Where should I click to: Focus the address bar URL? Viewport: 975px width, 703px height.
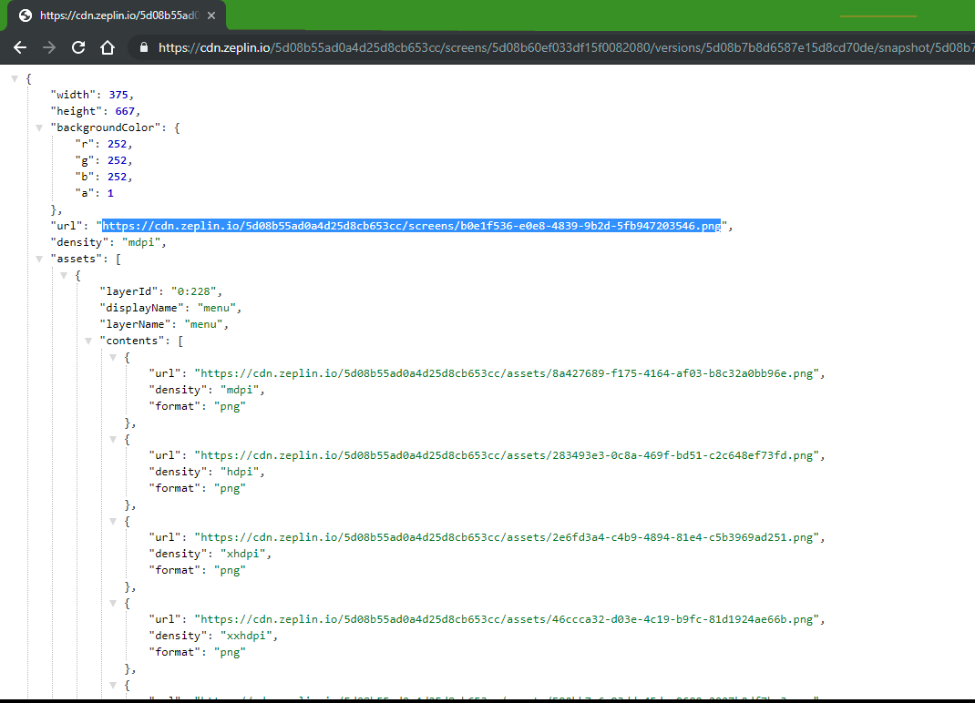[x=566, y=47]
